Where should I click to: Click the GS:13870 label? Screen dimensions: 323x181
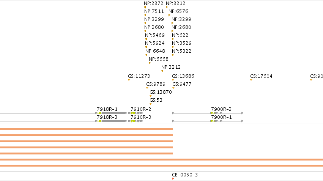161,92
